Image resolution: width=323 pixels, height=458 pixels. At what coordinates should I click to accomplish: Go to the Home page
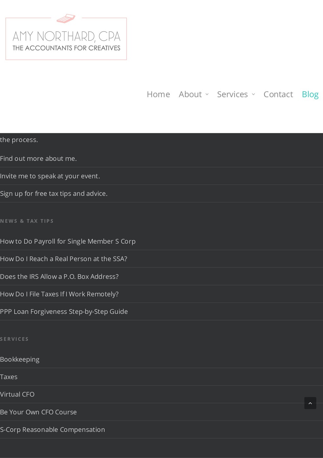[158, 94]
